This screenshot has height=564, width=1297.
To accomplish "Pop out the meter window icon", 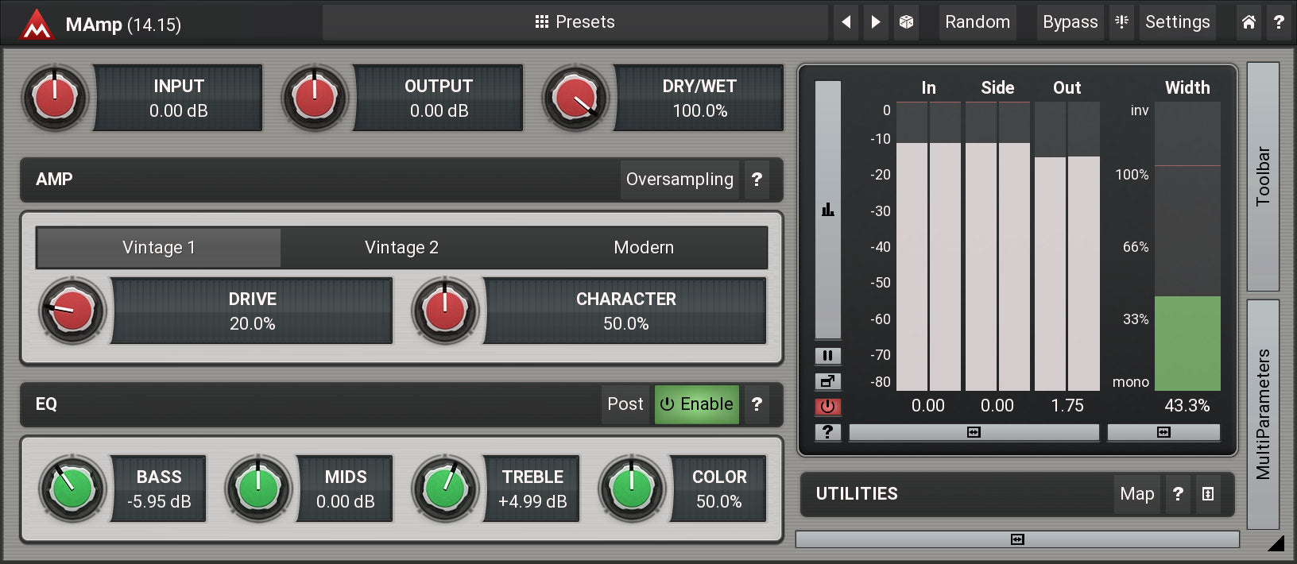I will [x=827, y=381].
